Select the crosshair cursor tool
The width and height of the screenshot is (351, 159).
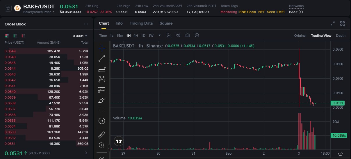[102, 48]
